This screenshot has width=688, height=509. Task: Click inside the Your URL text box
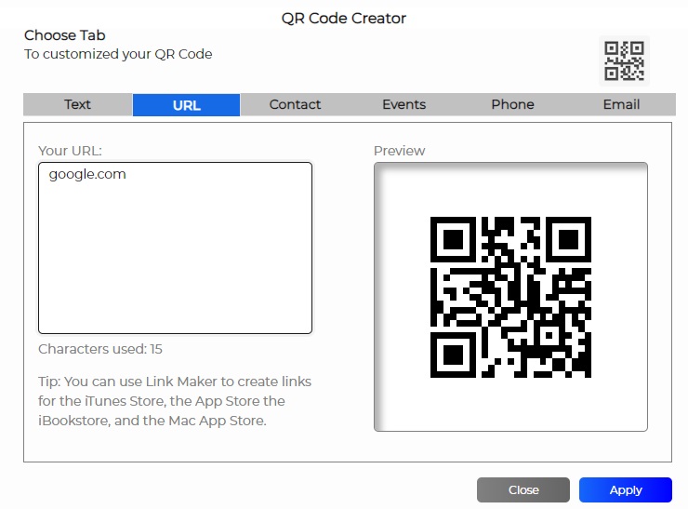pos(175,248)
